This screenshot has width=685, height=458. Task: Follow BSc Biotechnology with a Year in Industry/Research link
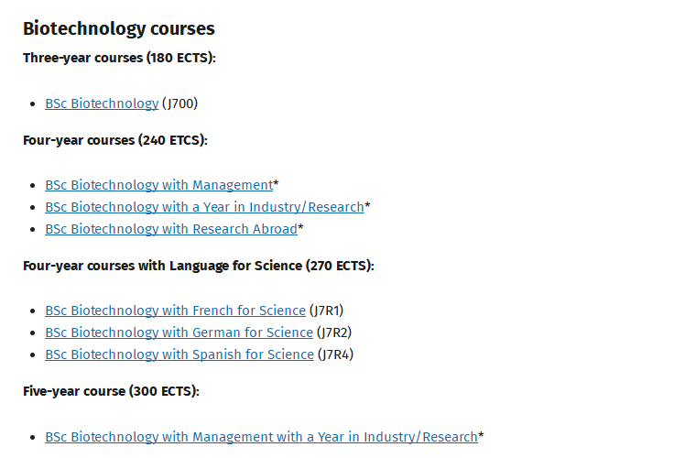click(204, 207)
